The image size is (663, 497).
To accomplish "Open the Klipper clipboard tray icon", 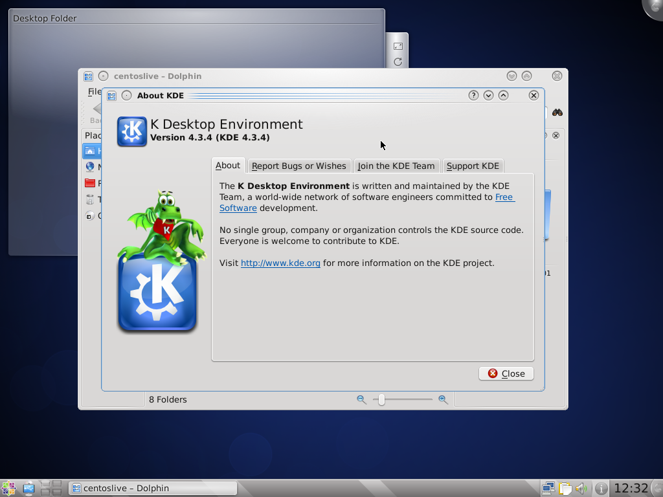I will (x=565, y=489).
